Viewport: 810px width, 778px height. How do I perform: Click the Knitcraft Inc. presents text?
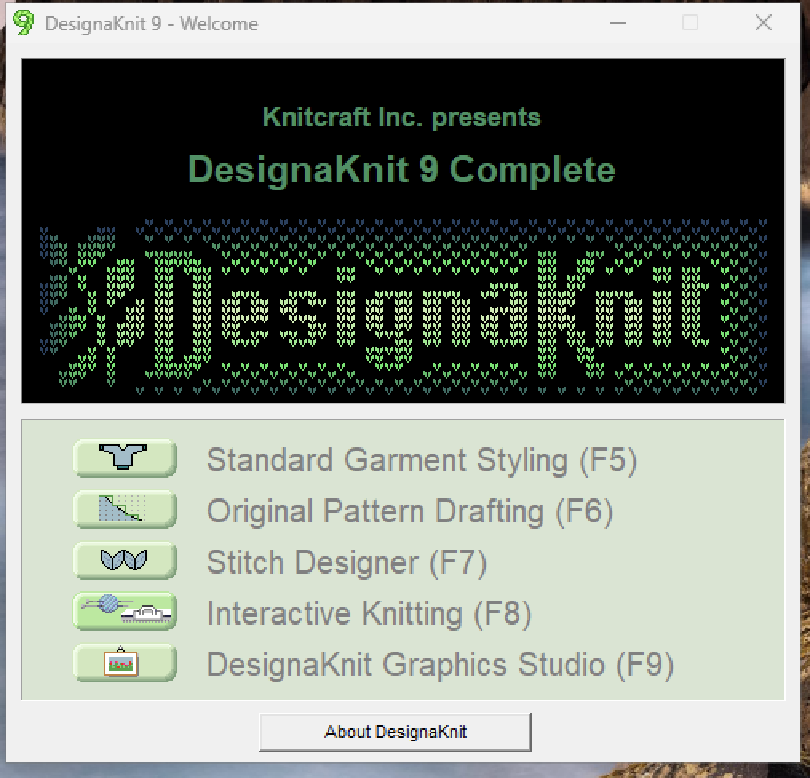pos(401,117)
